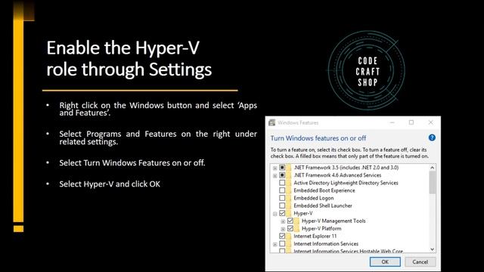Screen dimensions: 484x272
Task: Uncheck the Hyper-V Management Tools checkbox
Action: [x=290, y=221]
